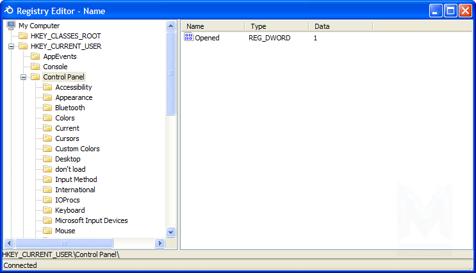Select the International registry key
The height and width of the screenshot is (273, 476).
[x=75, y=190]
